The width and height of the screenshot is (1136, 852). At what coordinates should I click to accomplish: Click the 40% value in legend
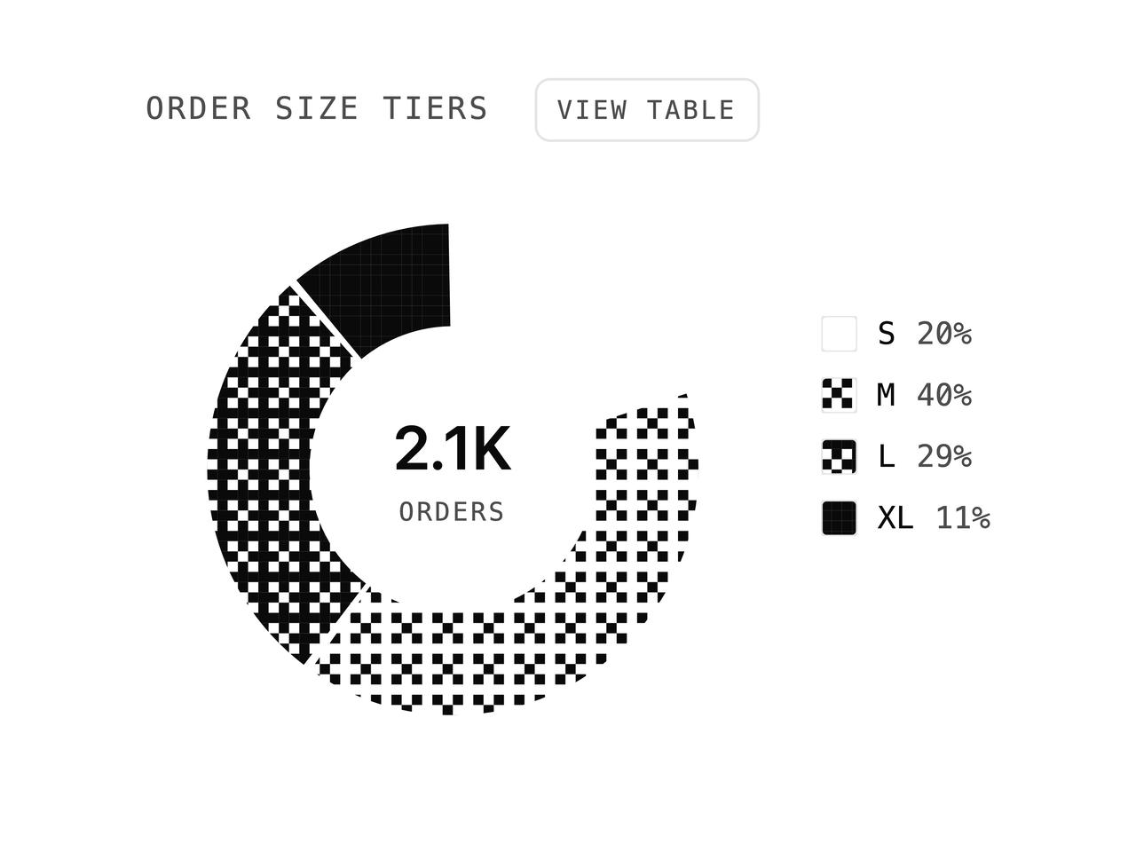click(944, 395)
